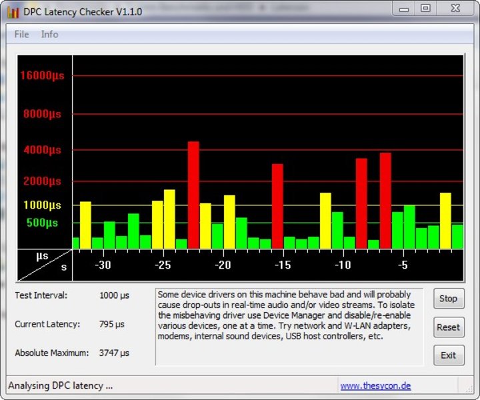Select the Absolute Maximum value 3747 µs
Viewport: 480px width, 400px height.
tap(114, 353)
